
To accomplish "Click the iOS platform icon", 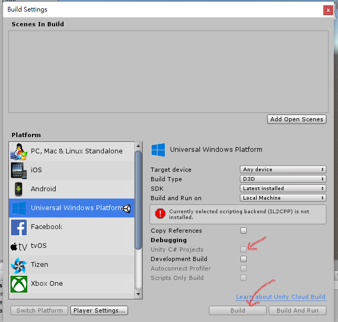I will [x=19, y=170].
